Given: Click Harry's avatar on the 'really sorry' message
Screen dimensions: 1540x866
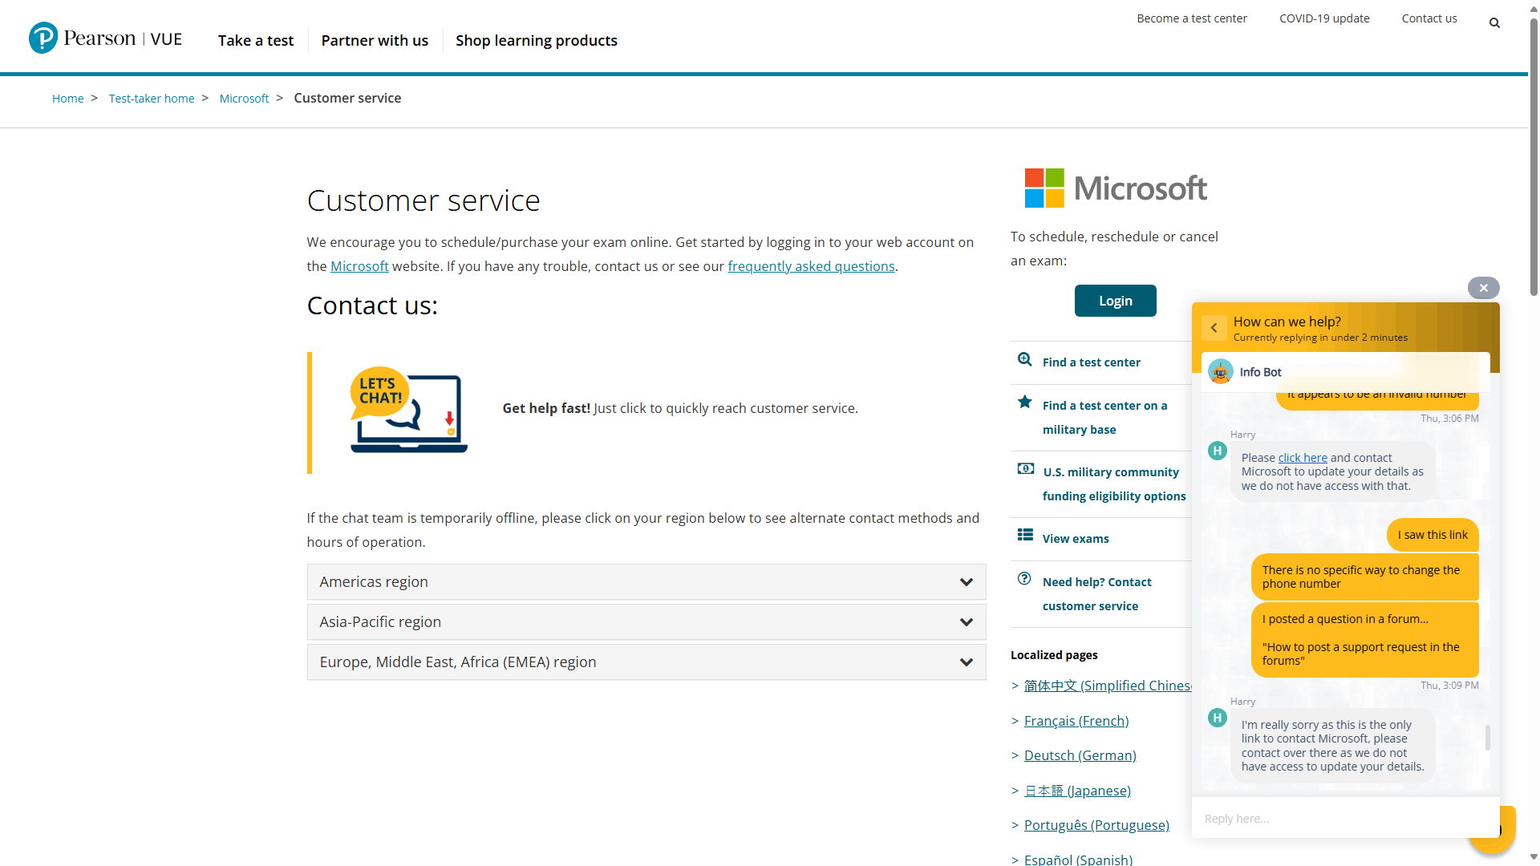Looking at the screenshot, I should pyautogui.click(x=1218, y=718).
